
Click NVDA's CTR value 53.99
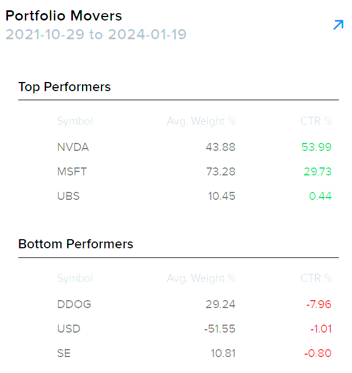point(317,147)
